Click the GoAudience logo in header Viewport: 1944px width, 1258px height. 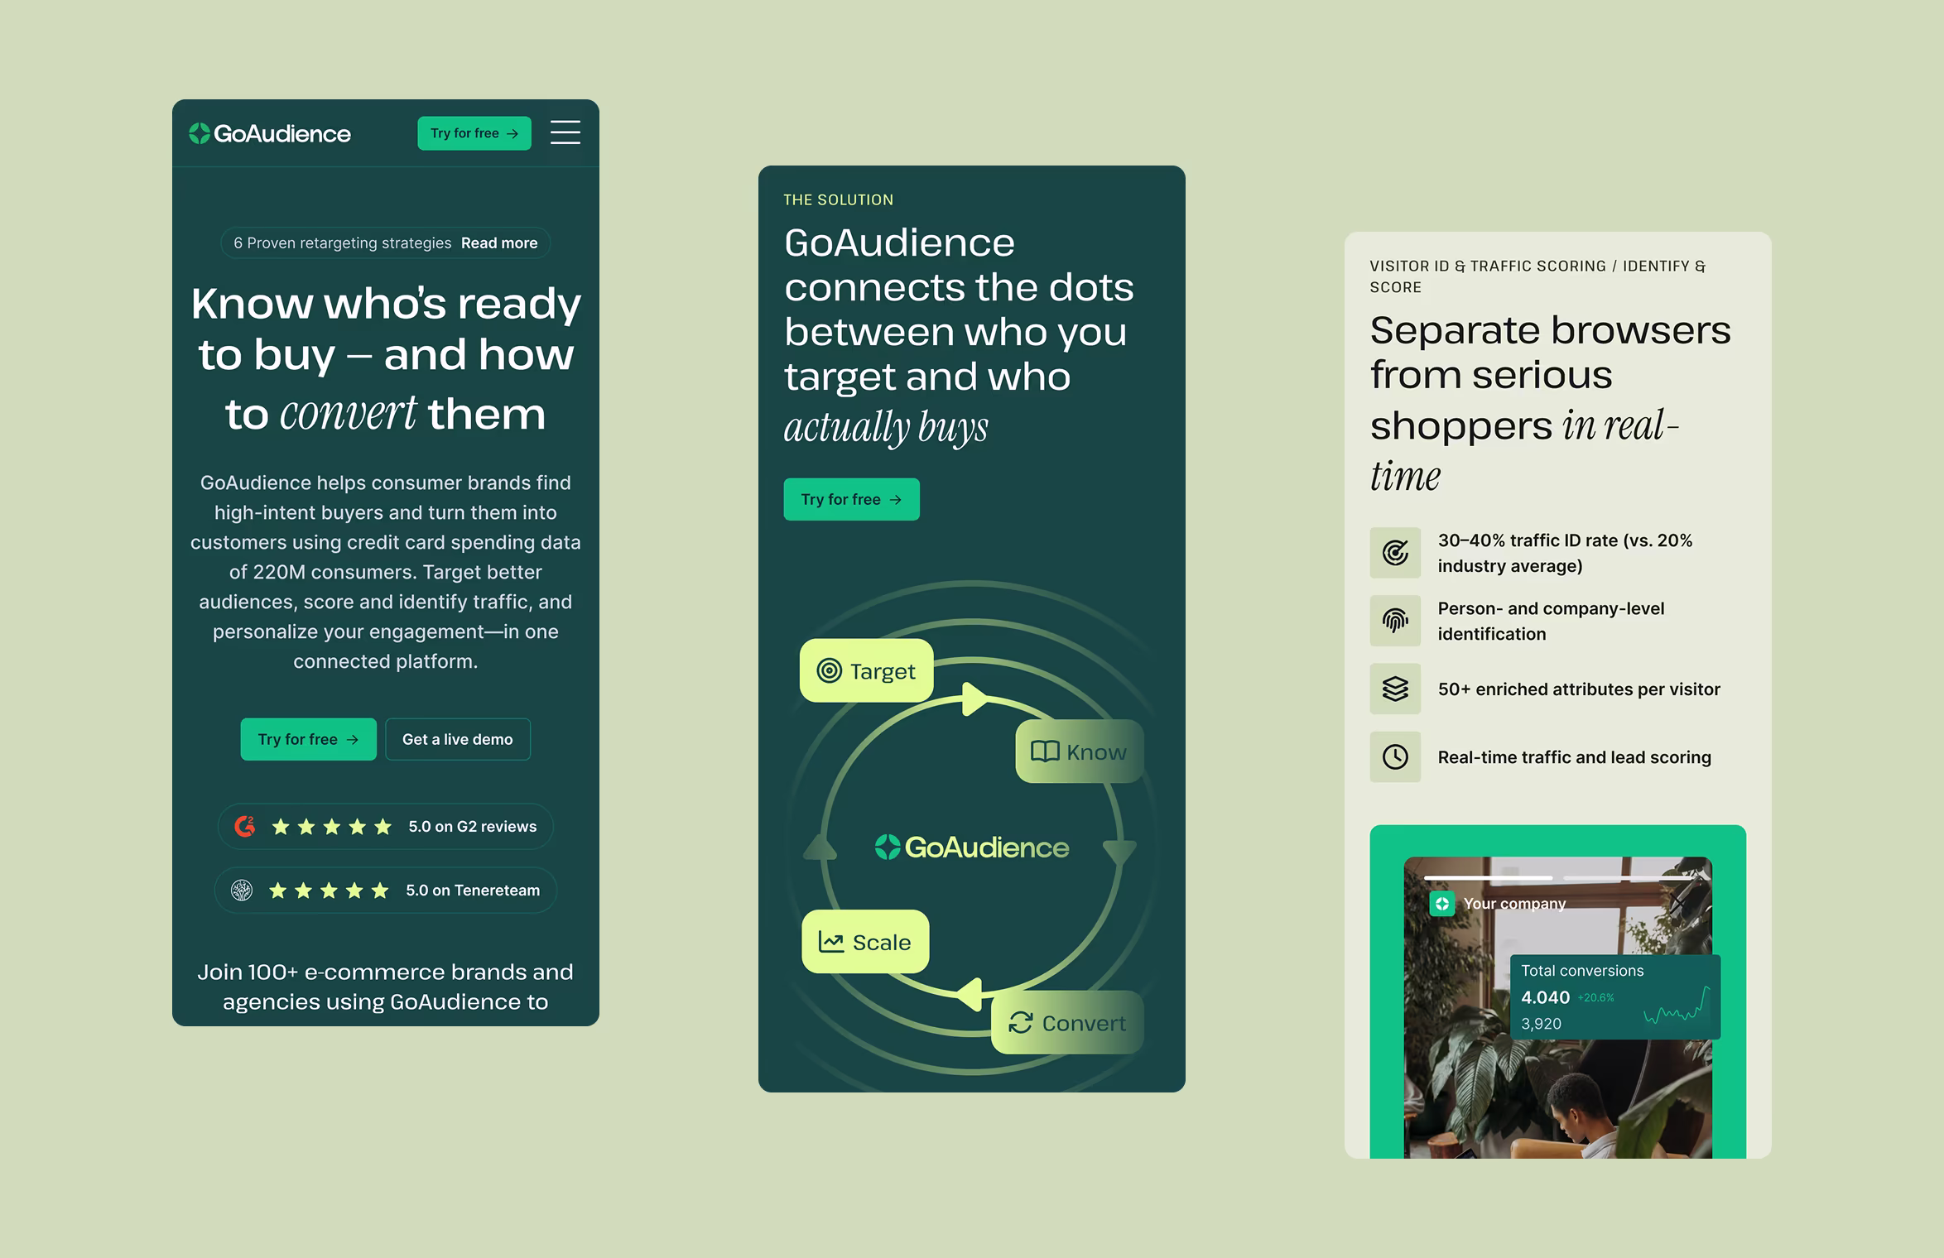[270, 133]
